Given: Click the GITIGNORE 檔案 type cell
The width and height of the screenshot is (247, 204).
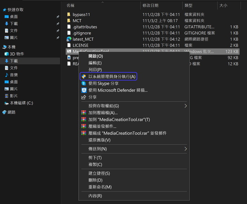Looking at the screenshot, I should click(200, 33).
